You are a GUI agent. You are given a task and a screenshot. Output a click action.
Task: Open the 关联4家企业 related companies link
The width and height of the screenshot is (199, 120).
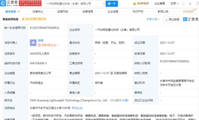pos(48,45)
